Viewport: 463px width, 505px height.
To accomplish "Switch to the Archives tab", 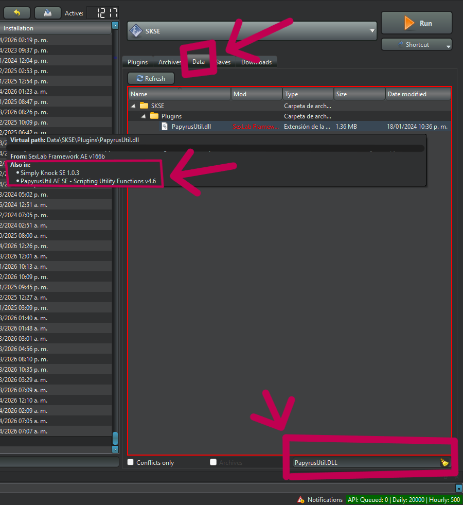I will point(170,62).
